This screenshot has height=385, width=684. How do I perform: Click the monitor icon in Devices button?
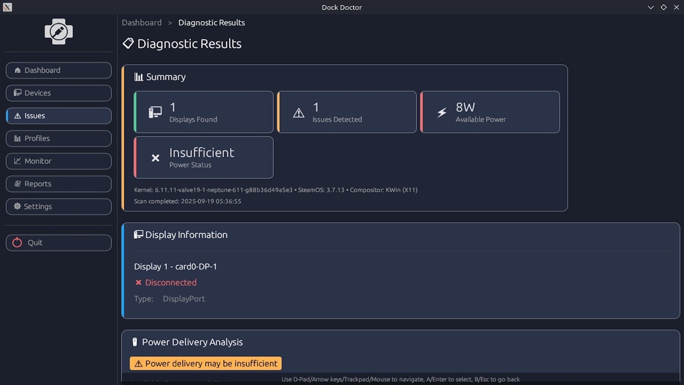point(17,93)
